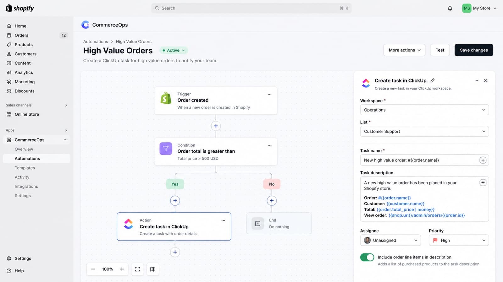This screenshot has height=282, width=503.
Task: Click the Test button
Action: pyautogui.click(x=440, y=50)
